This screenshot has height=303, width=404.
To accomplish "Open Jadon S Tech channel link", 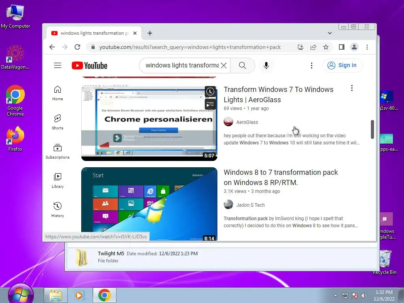I will (x=251, y=205).
